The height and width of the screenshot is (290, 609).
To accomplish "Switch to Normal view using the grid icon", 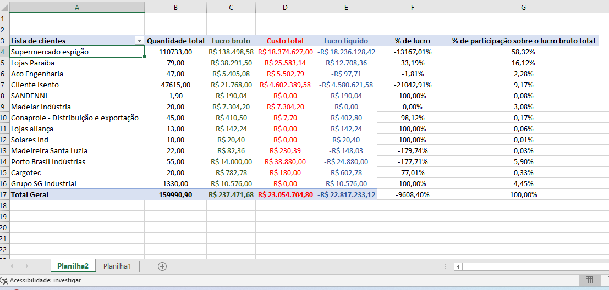I will coord(589,280).
